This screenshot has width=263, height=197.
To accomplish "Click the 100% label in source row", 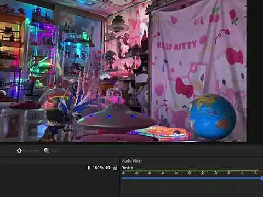I will (x=98, y=167).
